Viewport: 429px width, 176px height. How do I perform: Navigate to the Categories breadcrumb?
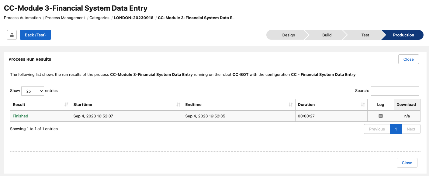99,18
